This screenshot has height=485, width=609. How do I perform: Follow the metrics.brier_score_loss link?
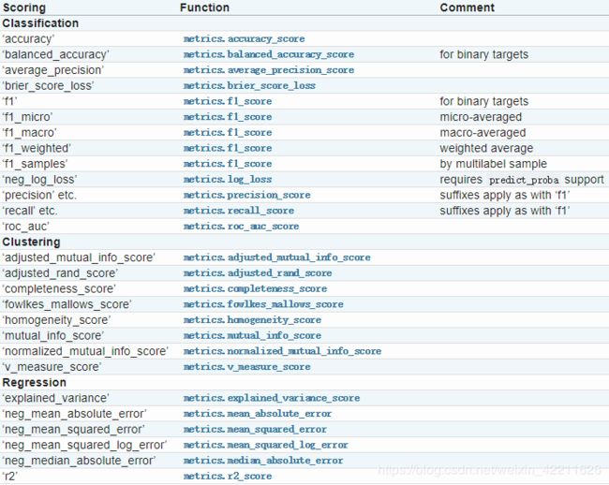249,86
